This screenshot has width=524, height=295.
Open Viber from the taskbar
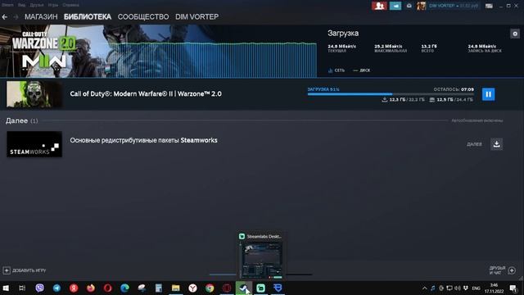[x=39, y=288]
